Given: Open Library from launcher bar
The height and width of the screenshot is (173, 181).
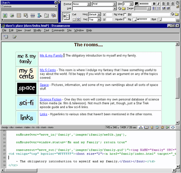Looking at the screenshot, I should (146, 127).
